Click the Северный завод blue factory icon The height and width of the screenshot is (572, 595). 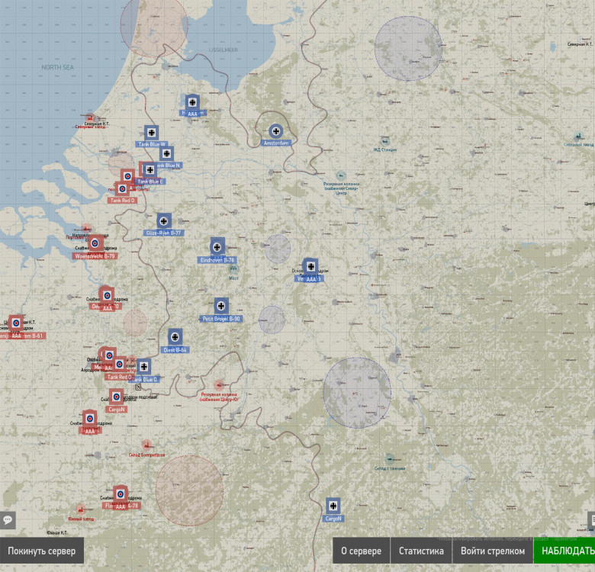coord(578,137)
